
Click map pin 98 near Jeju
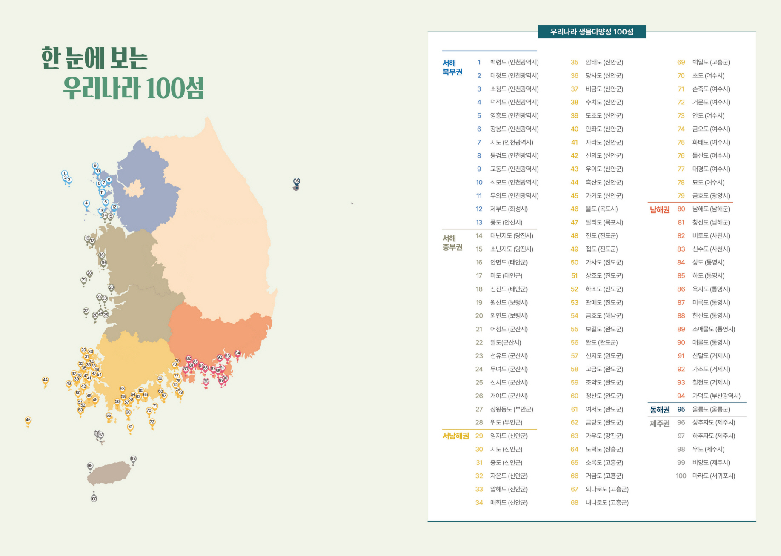point(133,459)
